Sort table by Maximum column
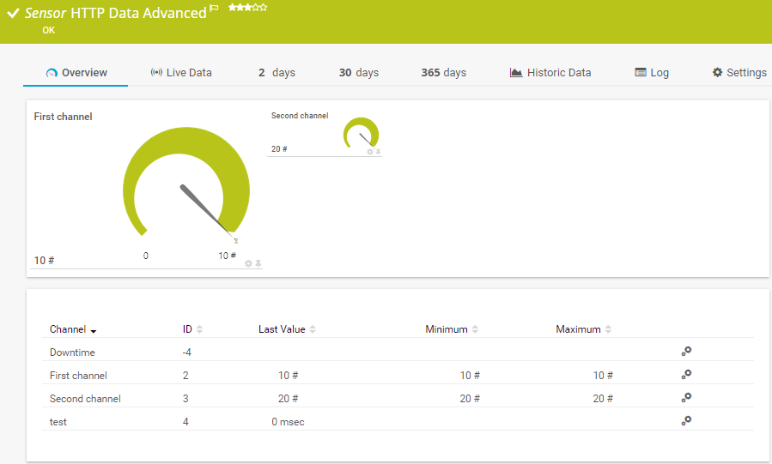 coord(582,329)
